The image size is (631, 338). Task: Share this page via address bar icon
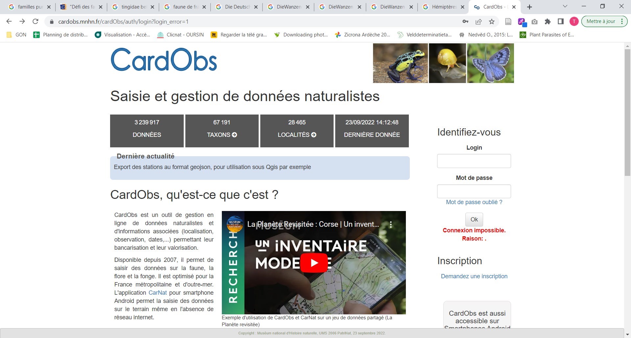click(x=479, y=21)
